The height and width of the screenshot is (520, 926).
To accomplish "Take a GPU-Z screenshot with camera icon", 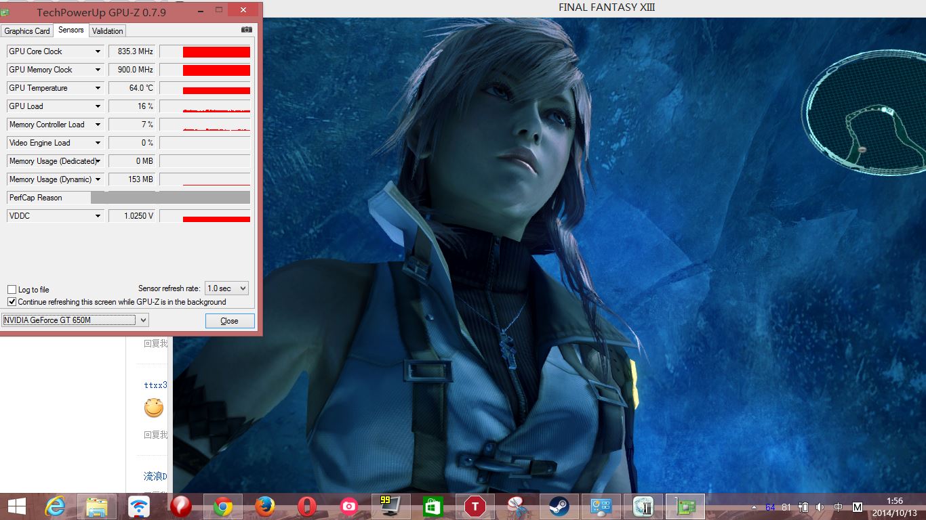I will [247, 30].
